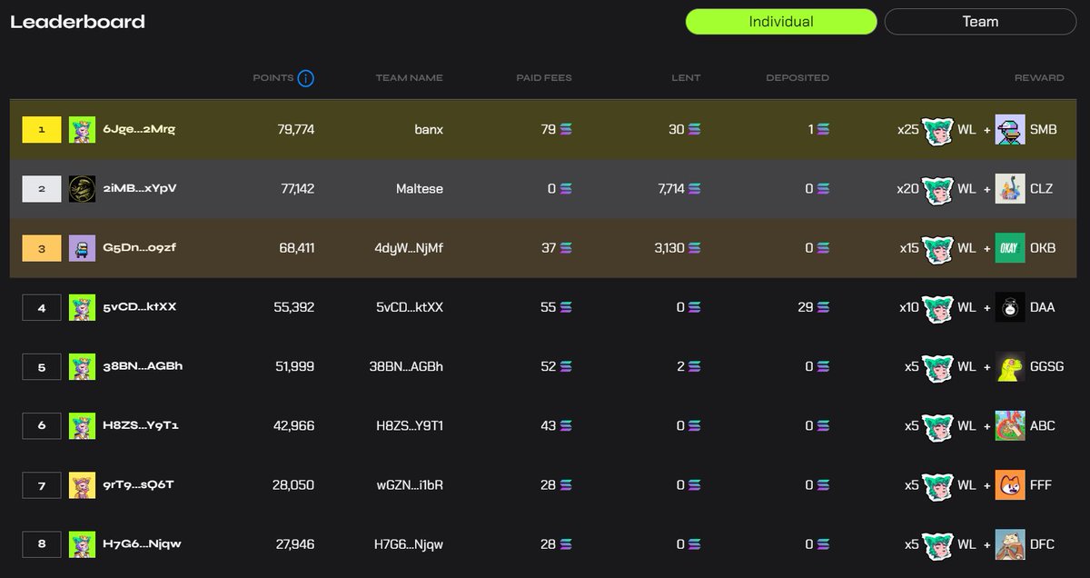1090x578 pixels.
Task: Open team 4dyW...NjMf from rank 3 row
Action: pos(405,247)
